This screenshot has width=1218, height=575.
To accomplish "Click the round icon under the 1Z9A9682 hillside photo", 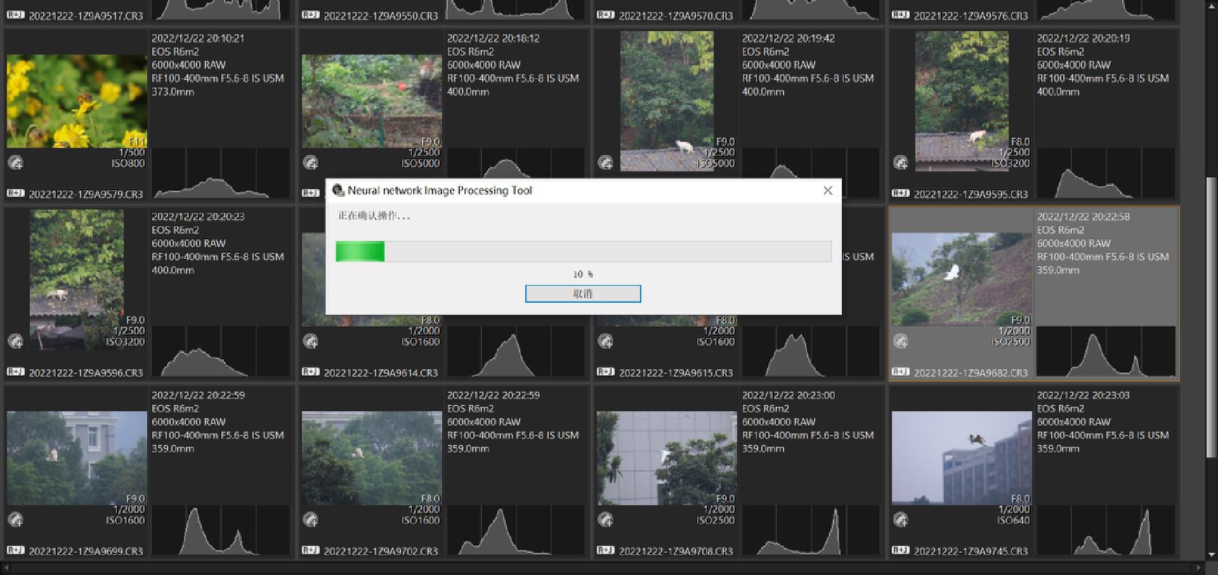I will tap(900, 341).
